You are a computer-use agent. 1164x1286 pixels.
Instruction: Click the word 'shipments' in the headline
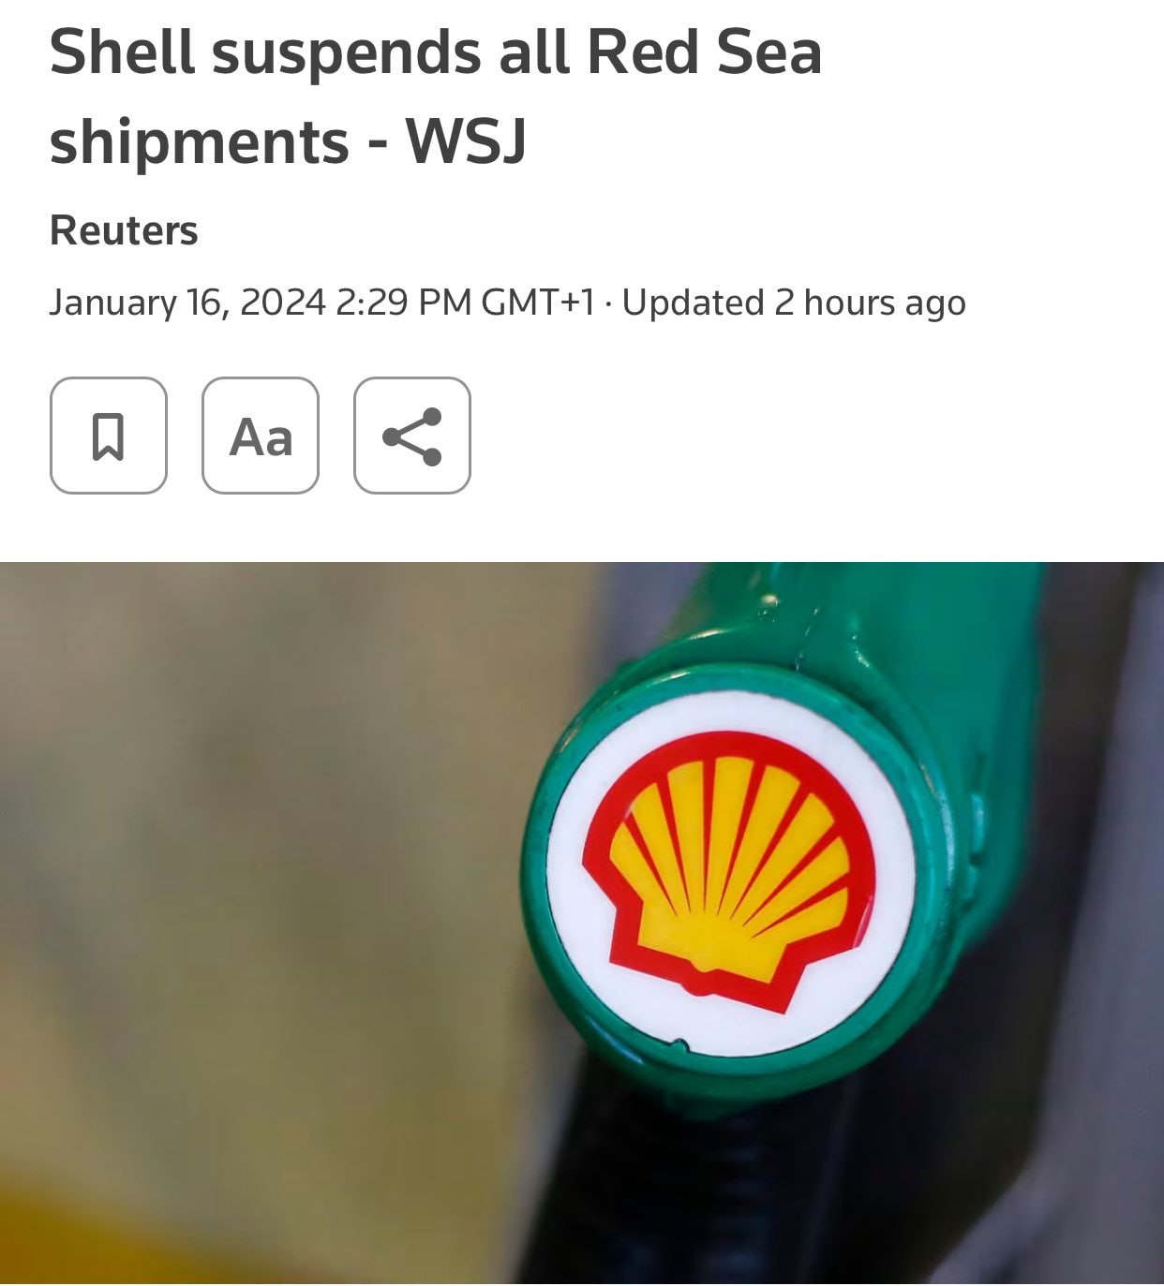200,141
